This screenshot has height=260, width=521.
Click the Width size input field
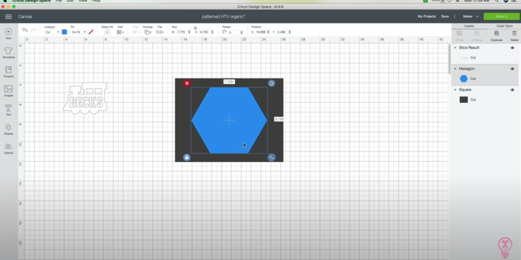(181, 32)
